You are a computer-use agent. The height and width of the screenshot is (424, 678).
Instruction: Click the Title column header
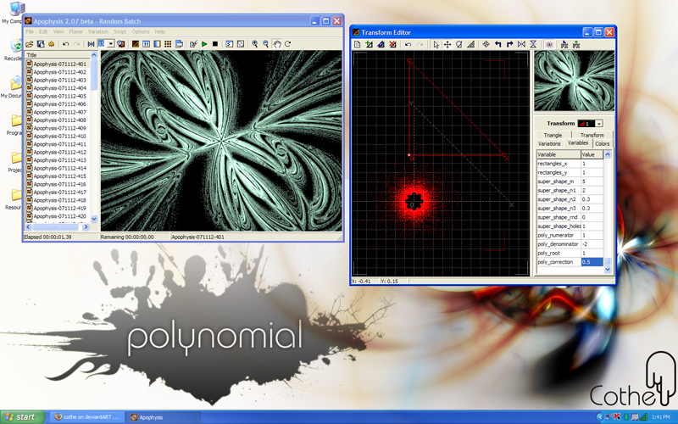coord(58,55)
